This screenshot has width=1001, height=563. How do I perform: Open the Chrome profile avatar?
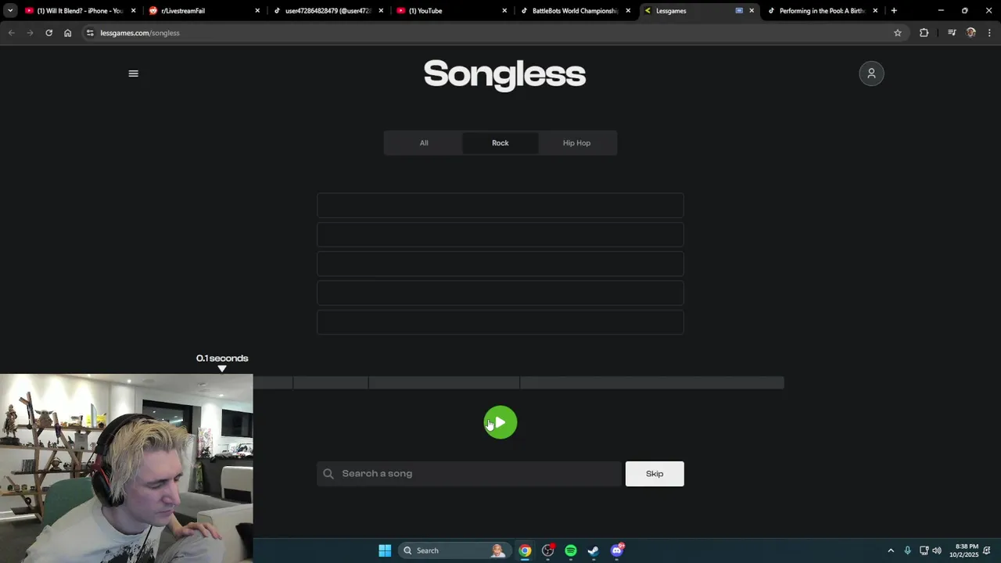pyautogui.click(x=971, y=33)
